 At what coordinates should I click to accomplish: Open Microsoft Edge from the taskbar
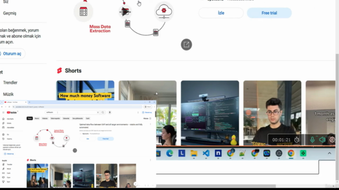[169, 154]
